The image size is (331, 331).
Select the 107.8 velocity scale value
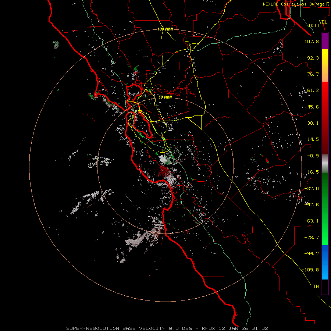tap(312, 41)
